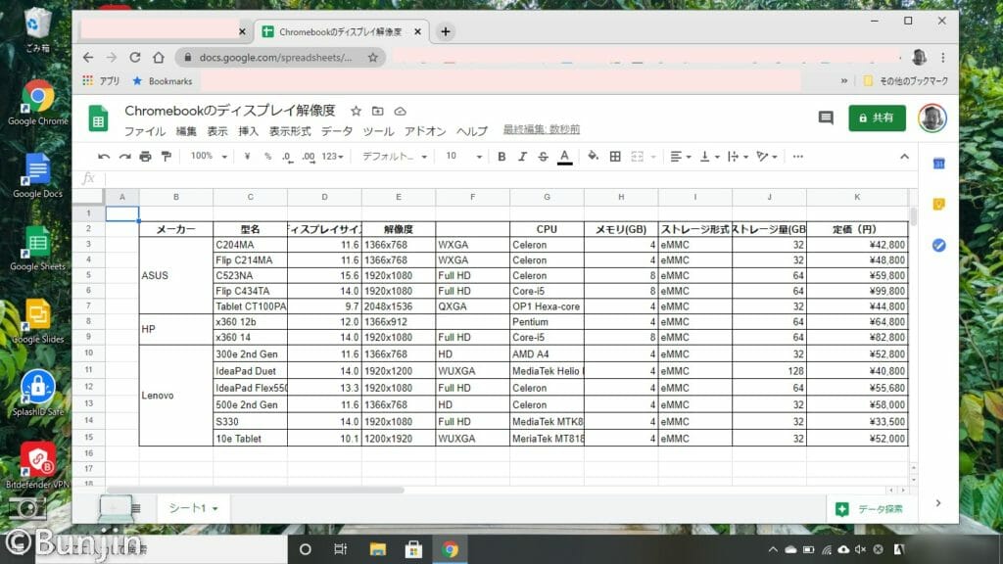Collapse the menus with up chevron
The height and width of the screenshot is (564, 1003).
pos(904,157)
